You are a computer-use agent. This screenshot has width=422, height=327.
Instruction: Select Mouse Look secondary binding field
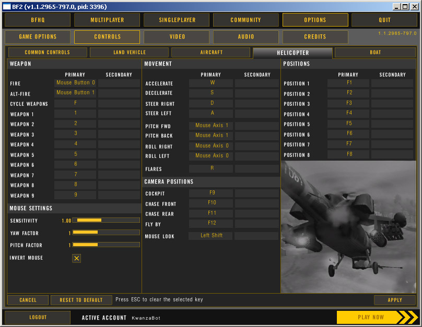pyautogui.click(x=256, y=236)
